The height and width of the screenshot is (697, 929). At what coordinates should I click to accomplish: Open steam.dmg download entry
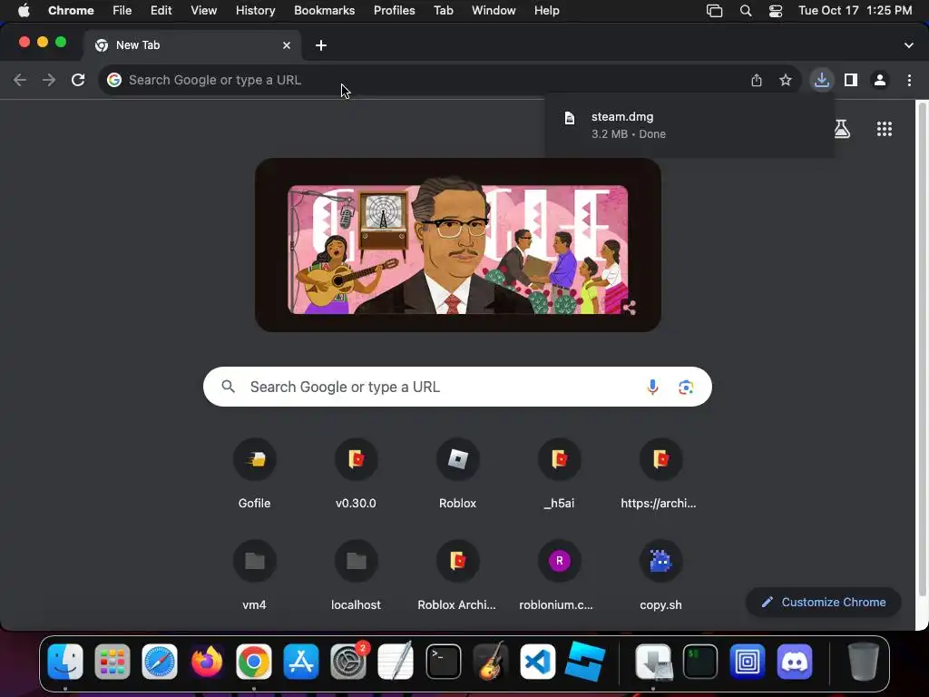[689, 125]
